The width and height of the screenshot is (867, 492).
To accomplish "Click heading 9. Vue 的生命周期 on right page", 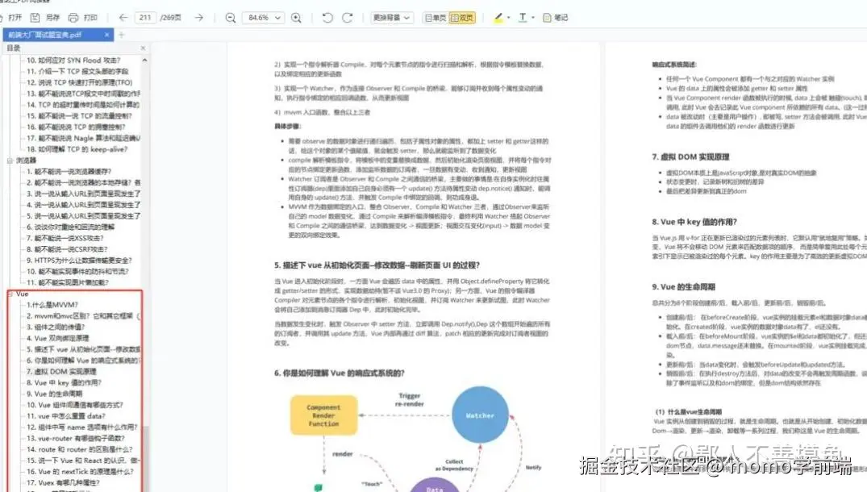I will pos(683,287).
